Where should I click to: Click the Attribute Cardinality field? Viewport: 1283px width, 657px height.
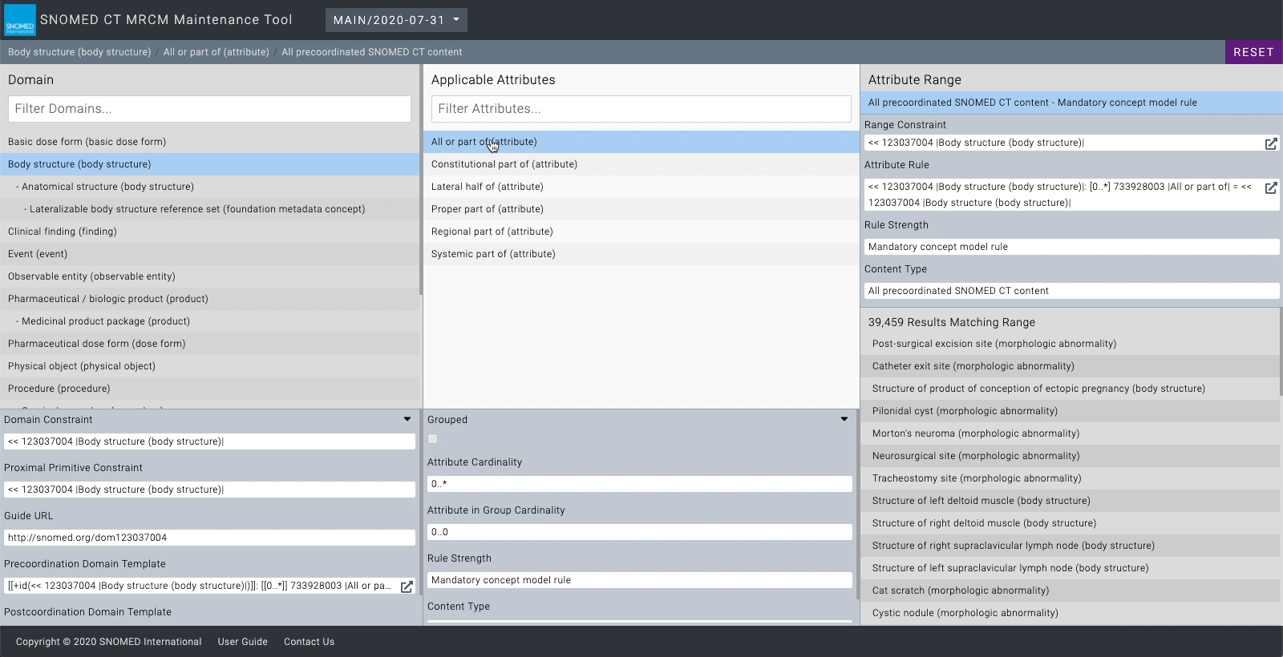coord(640,484)
